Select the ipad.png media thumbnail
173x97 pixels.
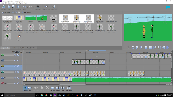pyautogui.click(x=54, y=19)
